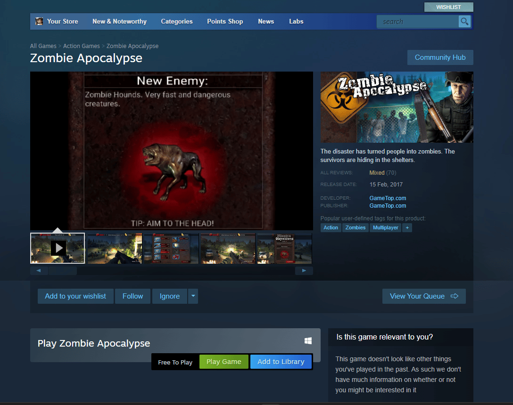Screen dimensions: 513x405
Task: Click the plus button to add tags
Action: [407, 227]
